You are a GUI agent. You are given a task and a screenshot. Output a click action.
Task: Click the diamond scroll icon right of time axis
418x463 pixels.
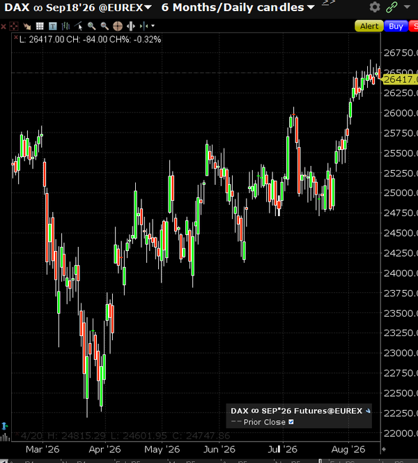[x=383, y=450]
